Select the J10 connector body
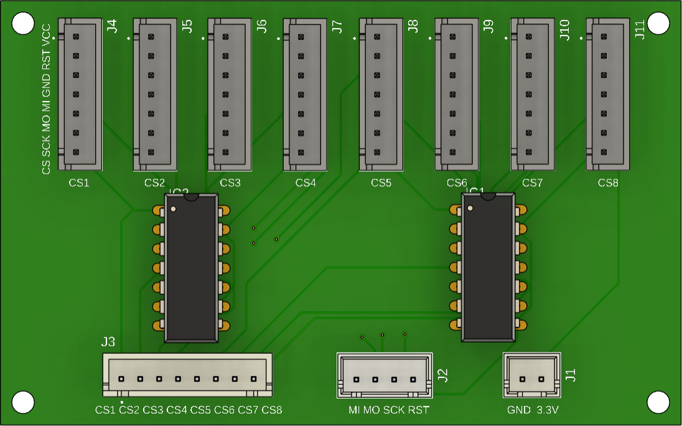Viewport: 682px width, 426px height. tap(533, 95)
